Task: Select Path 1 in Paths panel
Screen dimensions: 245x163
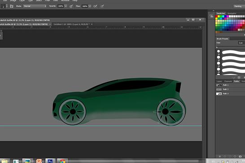Action: point(230,85)
